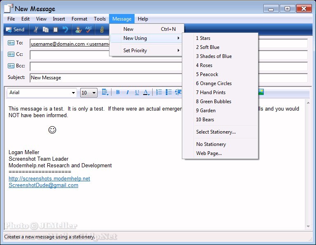Attach file using paperclip icon

[x=101, y=30]
